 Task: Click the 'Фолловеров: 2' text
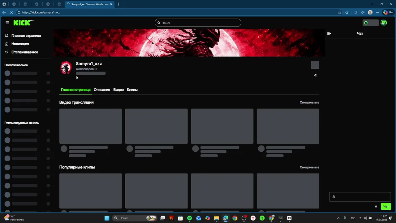[x=86, y=69]
